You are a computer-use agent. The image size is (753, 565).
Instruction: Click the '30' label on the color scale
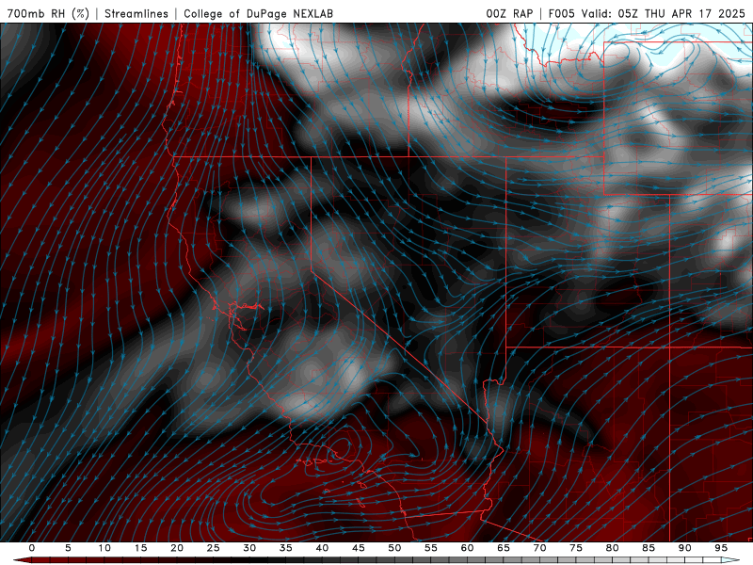(x=249, y=548)
